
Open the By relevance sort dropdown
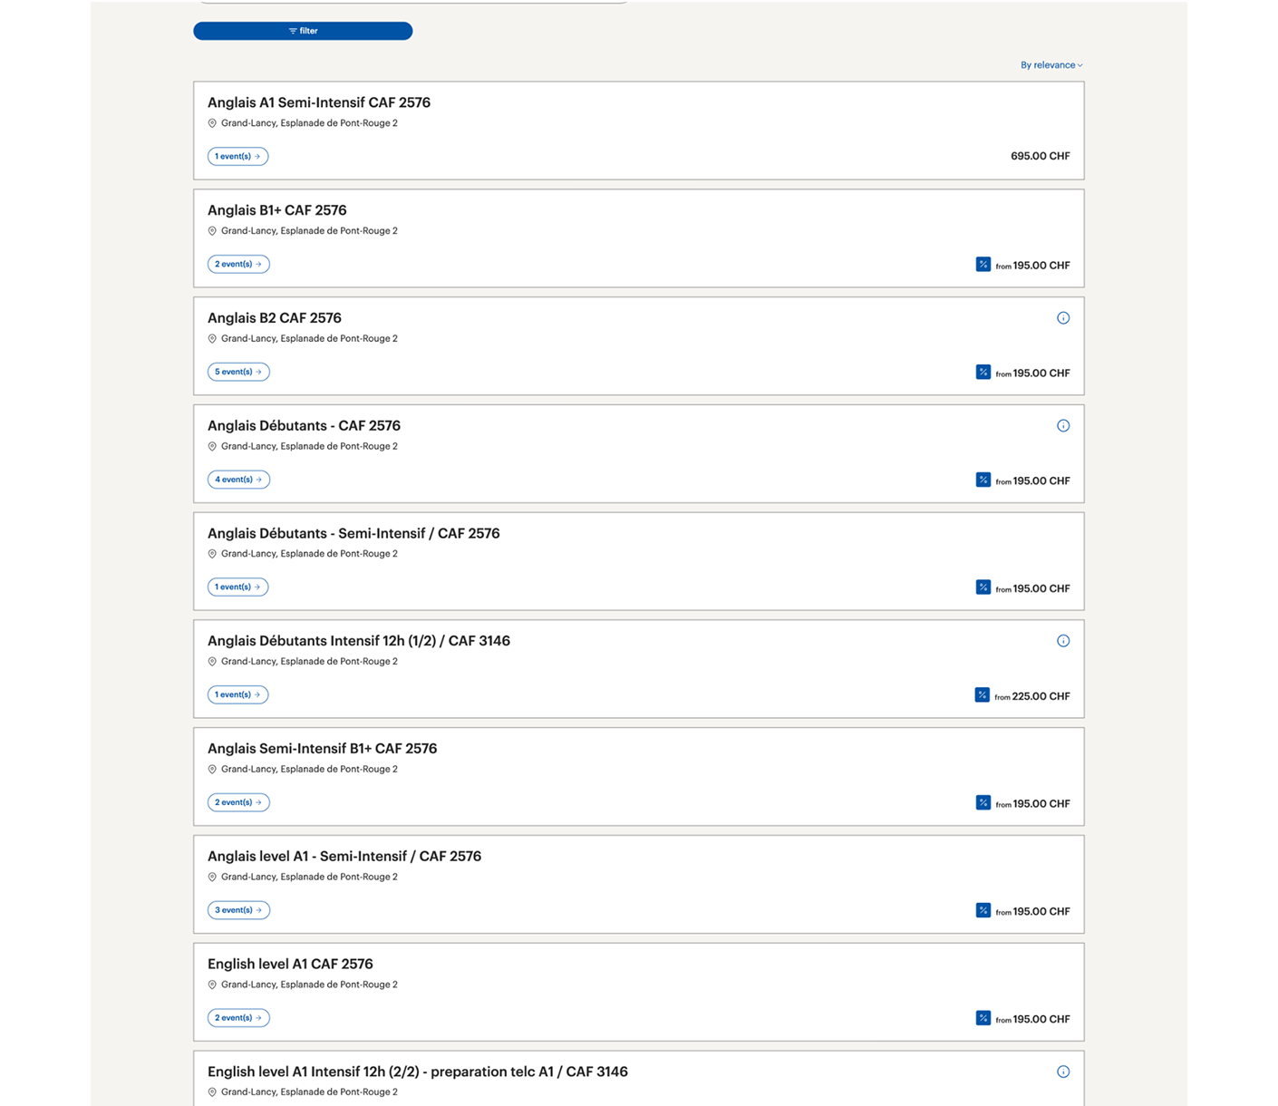click(1051, 65)
